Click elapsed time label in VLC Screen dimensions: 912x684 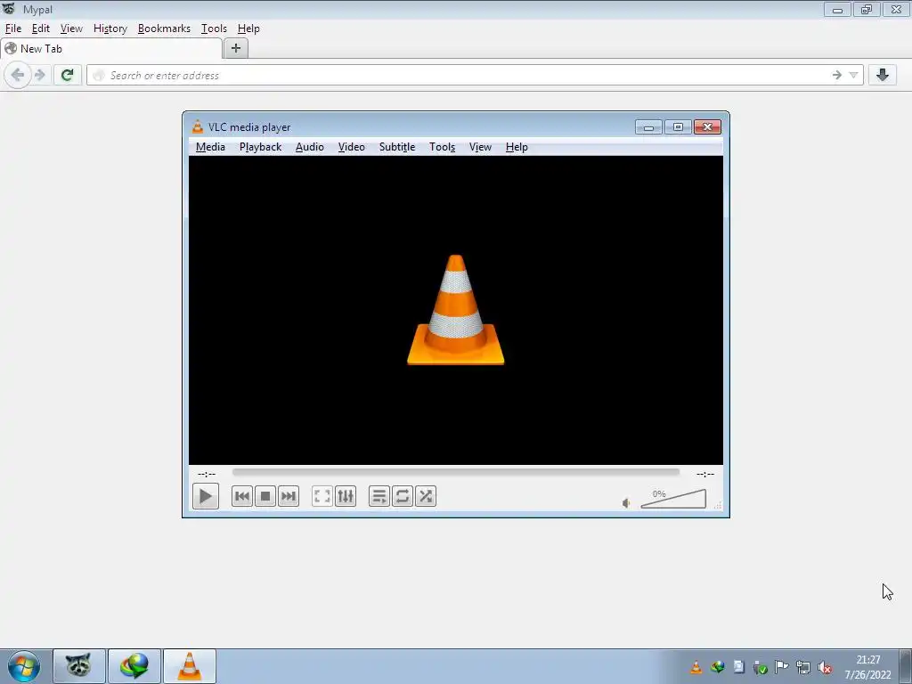[x=207, y=474]
